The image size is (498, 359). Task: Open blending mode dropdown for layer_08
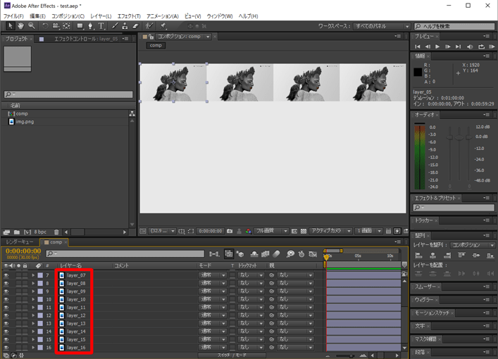click(213, 284)
